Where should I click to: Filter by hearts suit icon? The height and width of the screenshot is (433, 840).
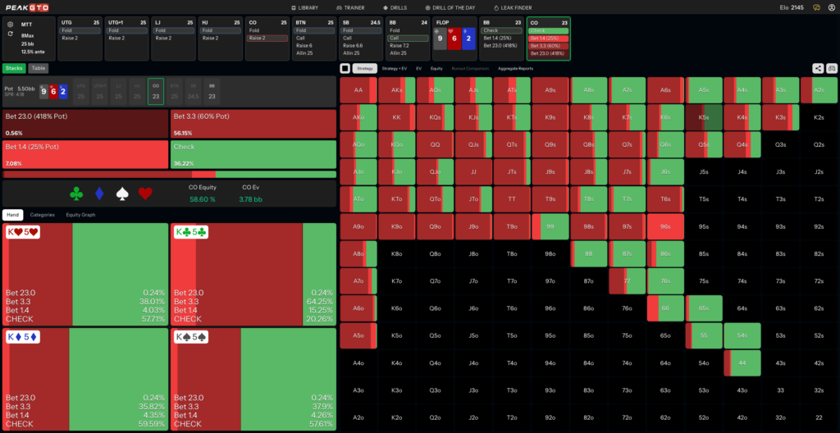pos(145,194)
